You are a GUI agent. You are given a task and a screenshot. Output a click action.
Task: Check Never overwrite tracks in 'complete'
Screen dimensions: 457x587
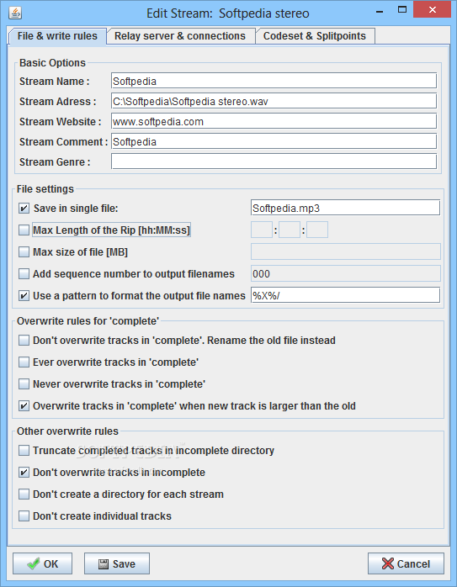[x=24, y=384]
